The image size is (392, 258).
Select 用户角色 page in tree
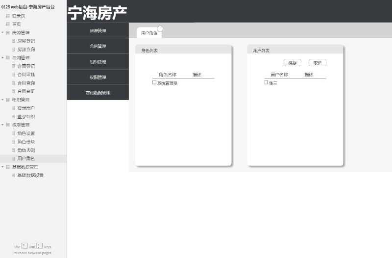[26, 158]
